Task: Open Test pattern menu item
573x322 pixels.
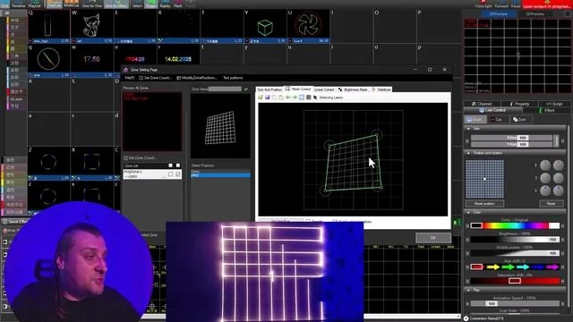Action: point(233,78)
